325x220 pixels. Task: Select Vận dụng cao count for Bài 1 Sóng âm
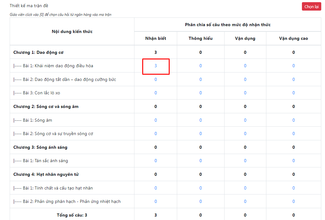point(293,120)
